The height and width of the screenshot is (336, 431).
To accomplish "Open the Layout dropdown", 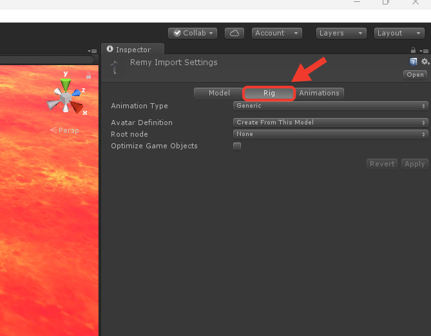I will 399,34.
